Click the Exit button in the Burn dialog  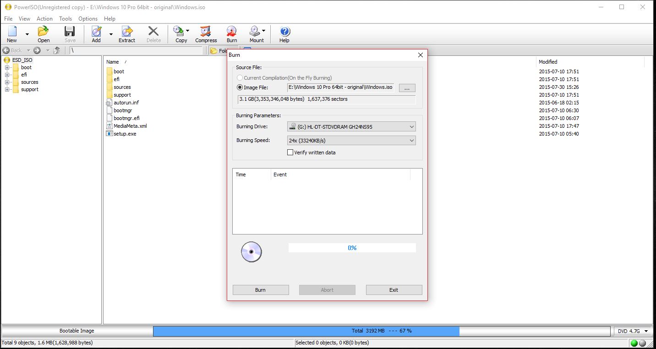[x=394, y=290]
